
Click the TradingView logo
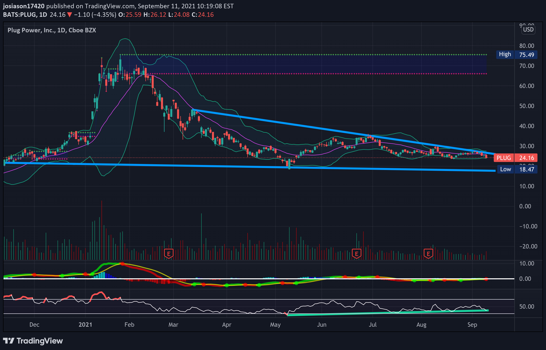pyautogui.click(x=33, y=341)
